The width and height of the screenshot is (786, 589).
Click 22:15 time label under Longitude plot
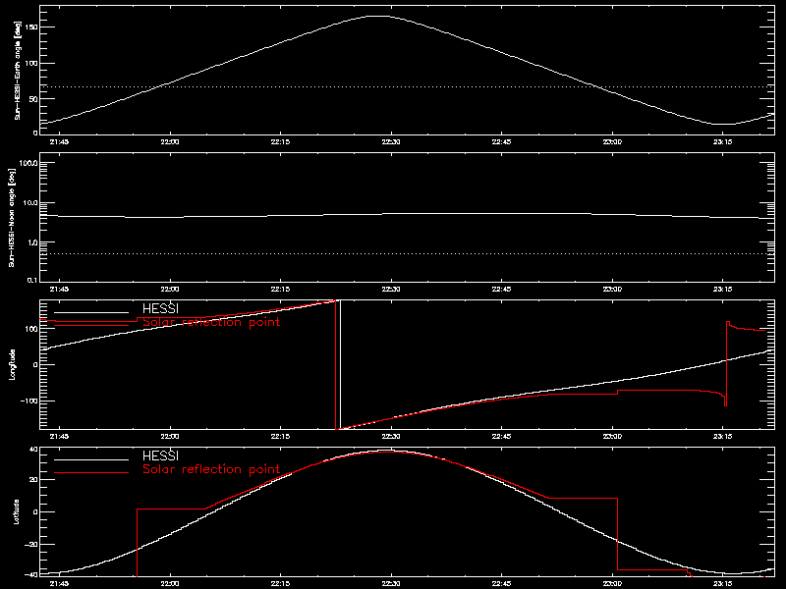point(281,436)
